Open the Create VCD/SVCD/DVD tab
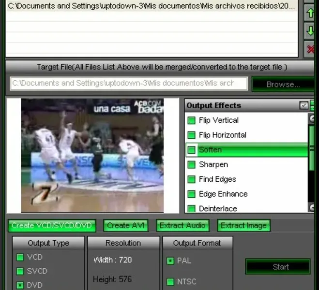 pyautogui.click(x=52, y=226)
